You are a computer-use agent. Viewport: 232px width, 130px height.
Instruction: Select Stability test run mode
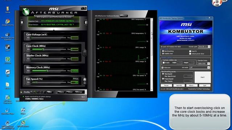(x=163, y=54)
